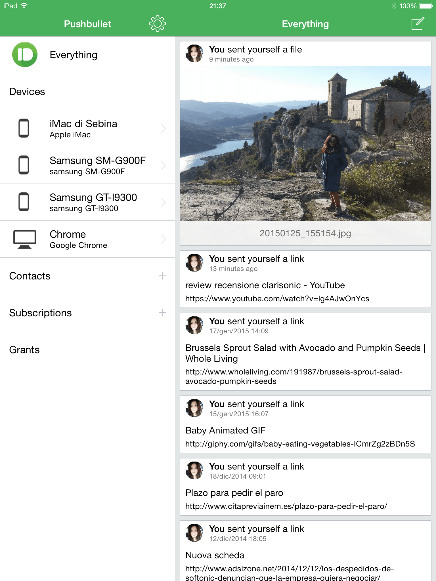Image resolution: width=436 pixels, height=581 pixels.
Task: Tap the Everything title in right header
Action: [x=305, y=24]
